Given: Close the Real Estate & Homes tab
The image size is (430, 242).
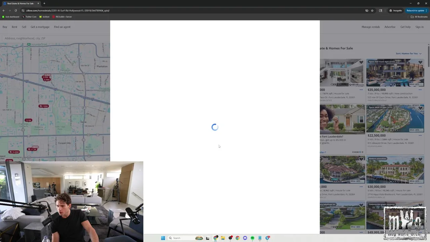Looking at the screenshot, I should coord(38,3).
